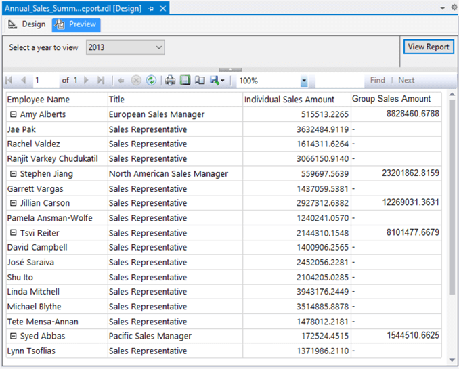Open the active documents dropdown arrow
The height and width of the screenshot is (369, 459).
pos(443,8)
